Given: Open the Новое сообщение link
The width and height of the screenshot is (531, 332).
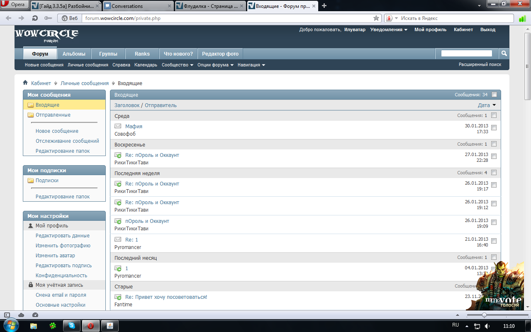Looking at the screenshot, I should 57,131.
